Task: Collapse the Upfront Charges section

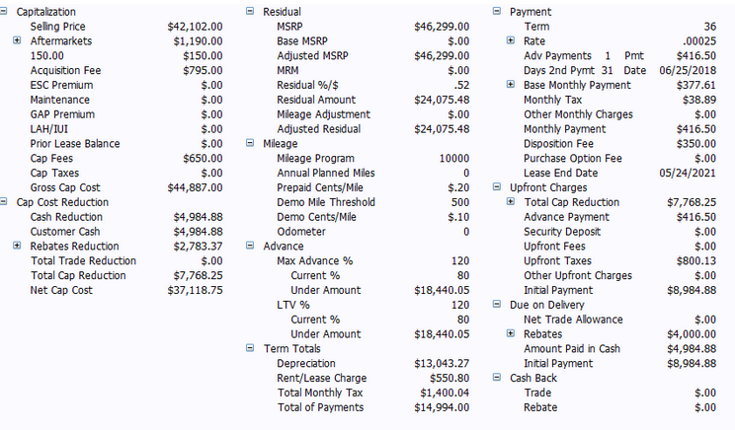Action: pos(497,186)
